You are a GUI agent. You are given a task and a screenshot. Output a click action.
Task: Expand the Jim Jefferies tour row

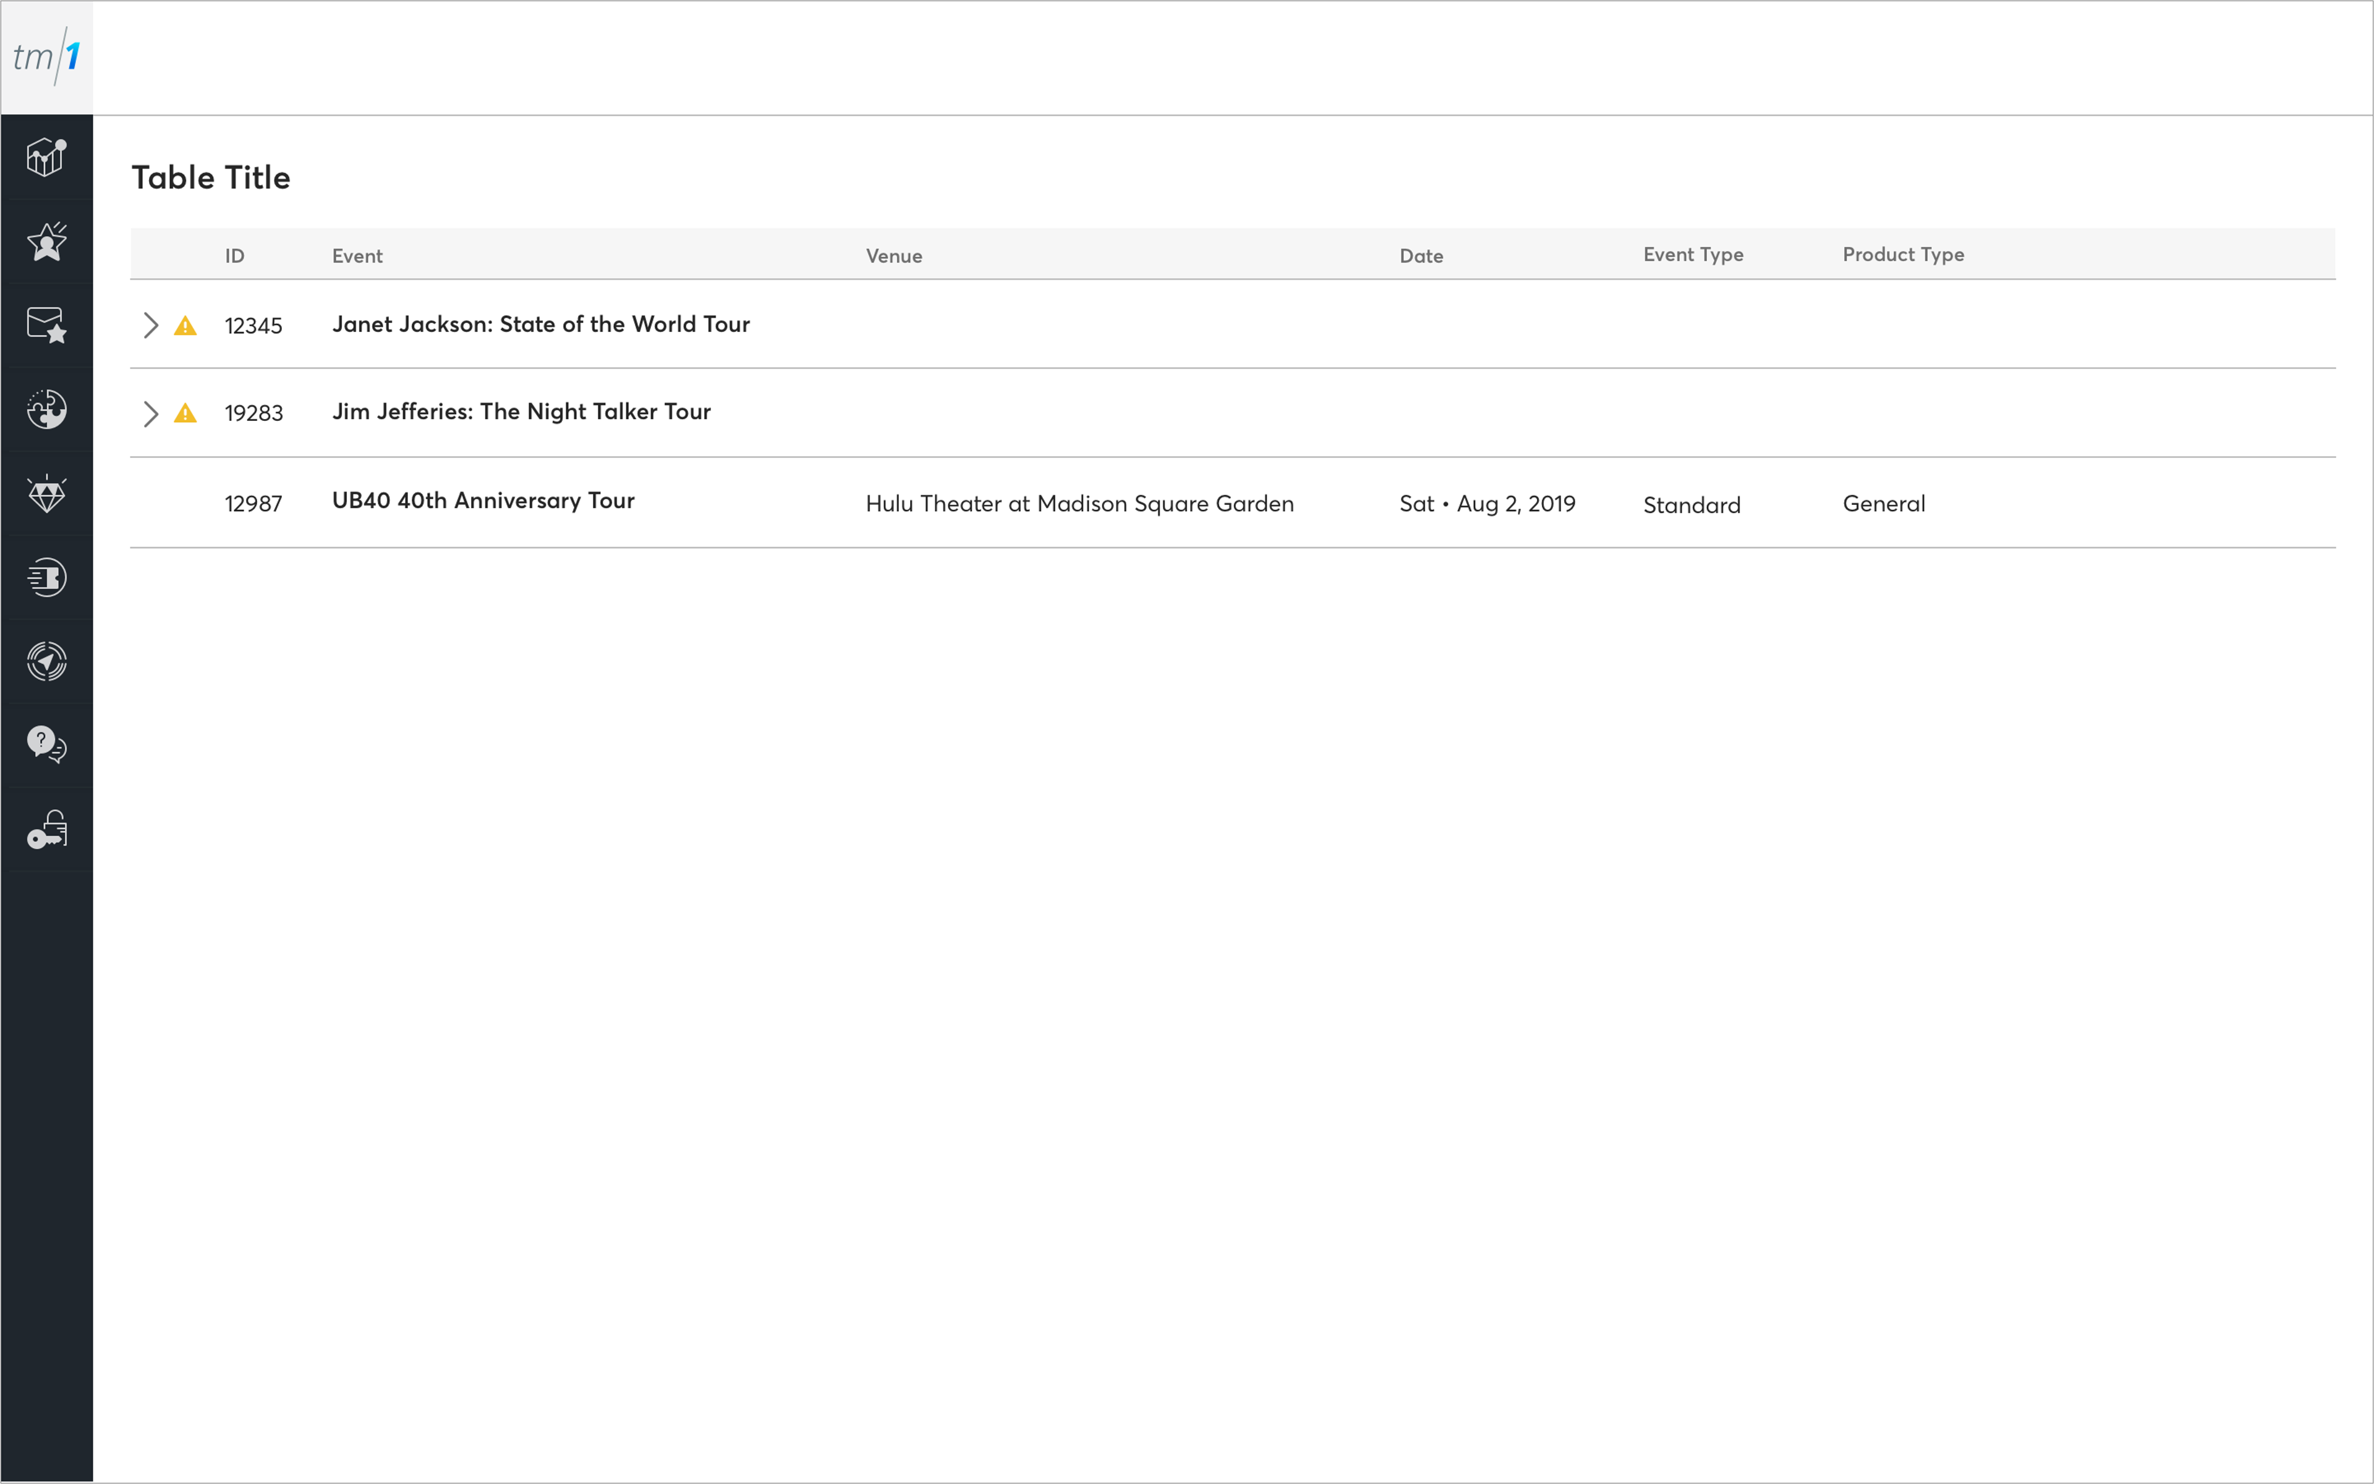[x=150, y=414]
